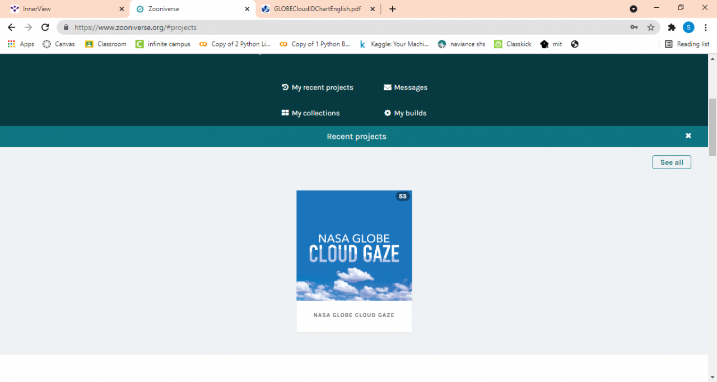This screenshot has height=382, width=717.
Task: Go forward in browser history
Action: pos(29,27)
